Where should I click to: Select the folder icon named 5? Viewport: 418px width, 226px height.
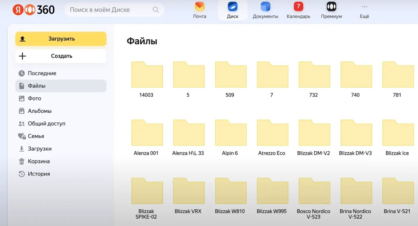pos(188,74)
